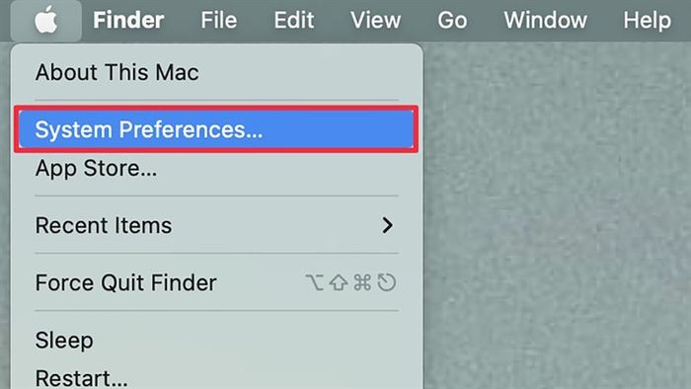The width and height of the screenshot is (691, 389).
Task: Open the Finder application menu
Action: point(128,21)
